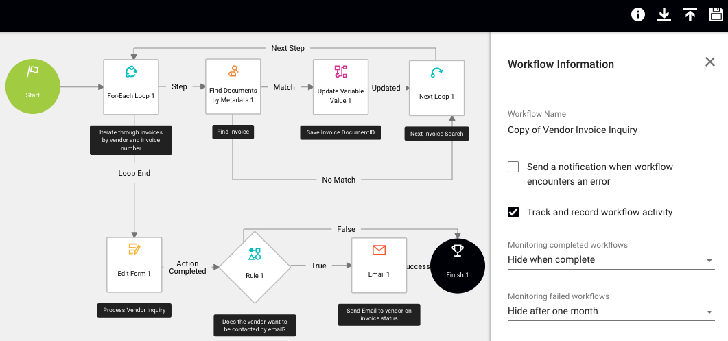728x341 pixels.
Task: Select the Update Variable Value 1 node
Action: 340,86
